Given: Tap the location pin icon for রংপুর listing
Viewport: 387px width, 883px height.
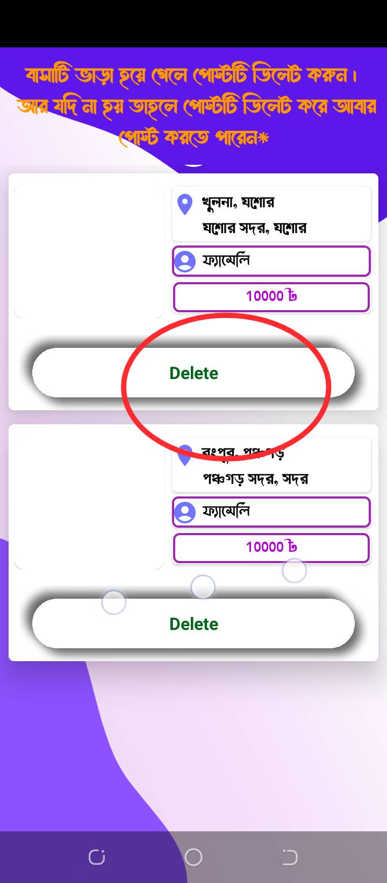Looking at the screenshot, I should click(x=185, y=455).
